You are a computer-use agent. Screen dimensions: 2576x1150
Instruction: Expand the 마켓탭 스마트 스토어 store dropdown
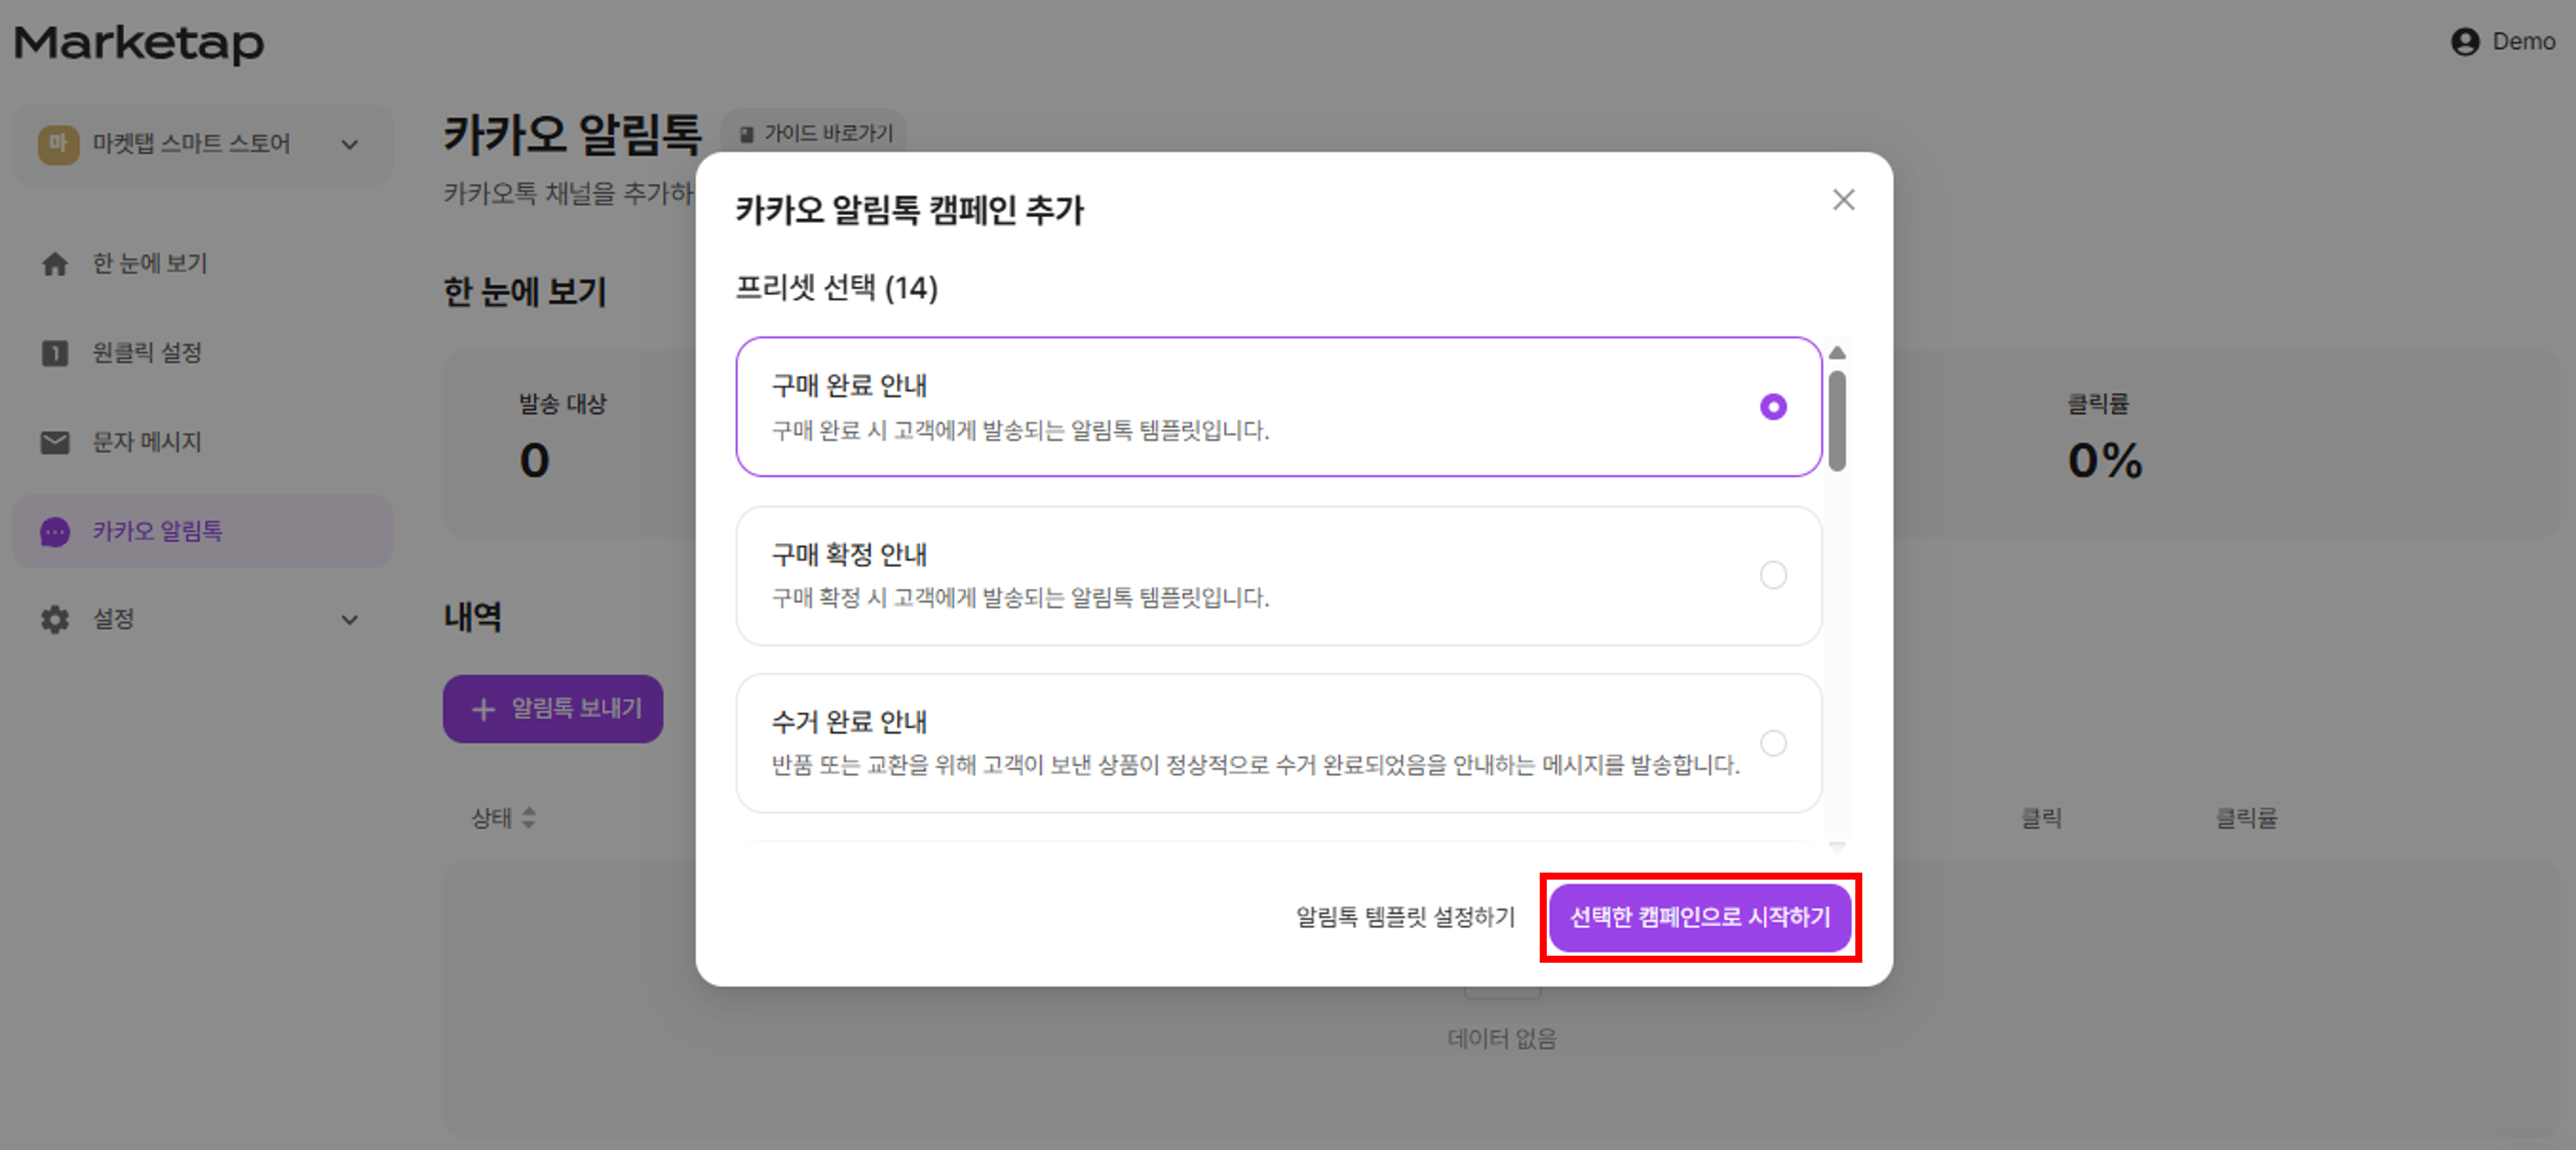click(349, 145)
